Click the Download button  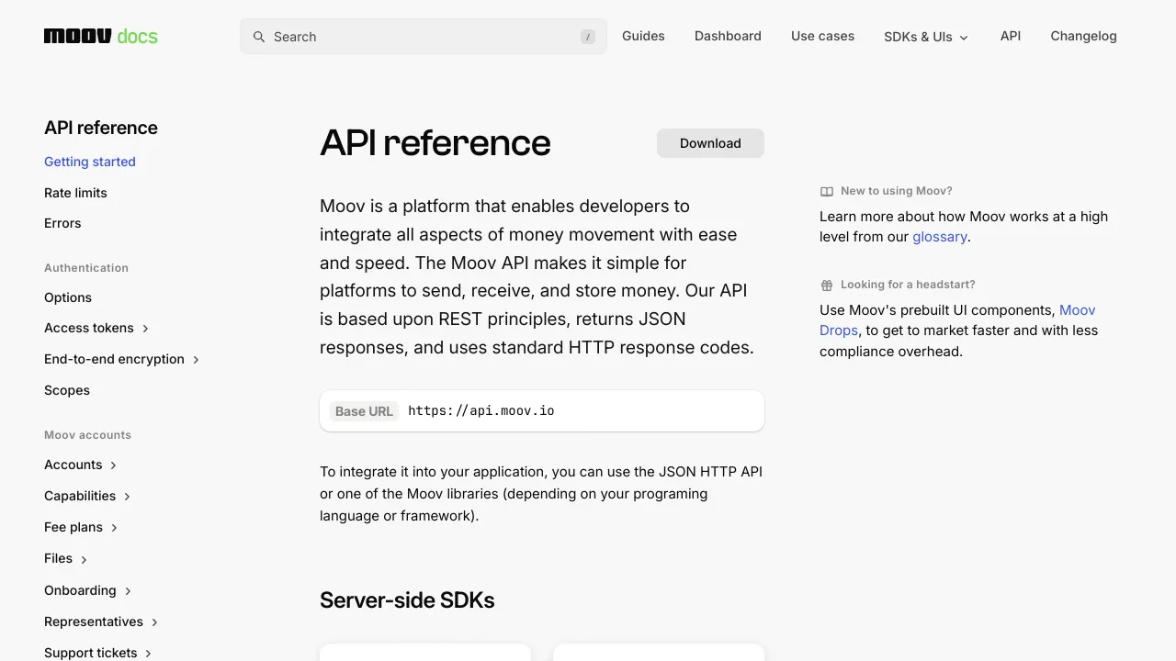[710, 143]
